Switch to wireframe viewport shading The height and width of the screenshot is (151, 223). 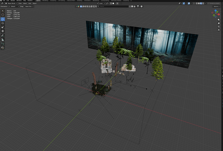(197, 4)
